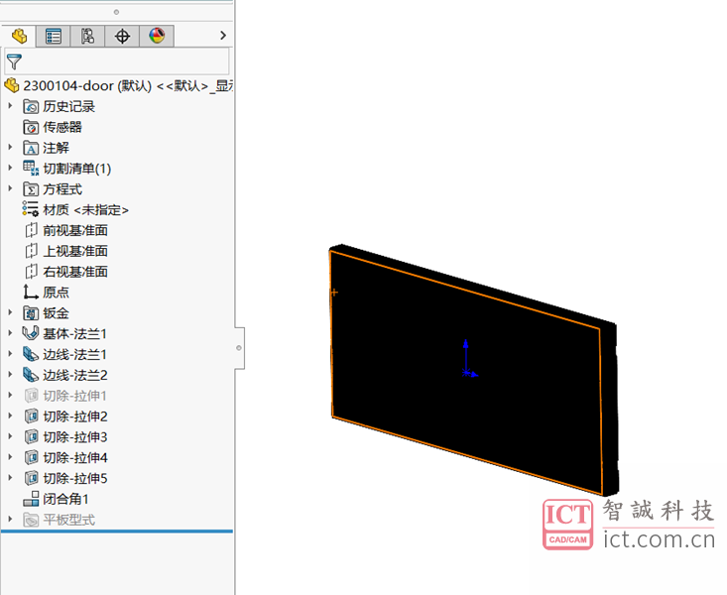Select the 原点 origin icon
727x595 pixels.
31,293
